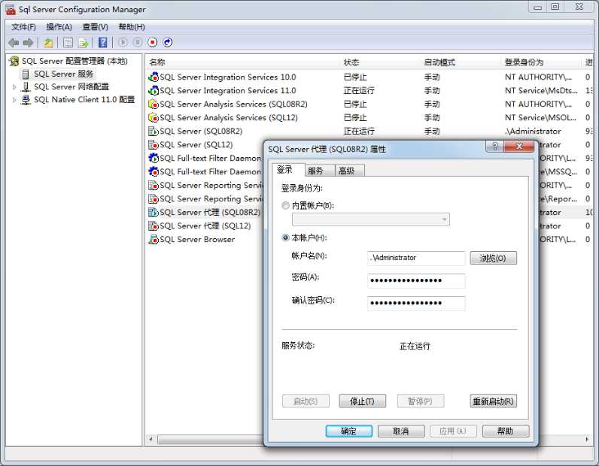The image size is (599, 466).
Task: Click the 确定 button
Action: (x=348, y=431)
